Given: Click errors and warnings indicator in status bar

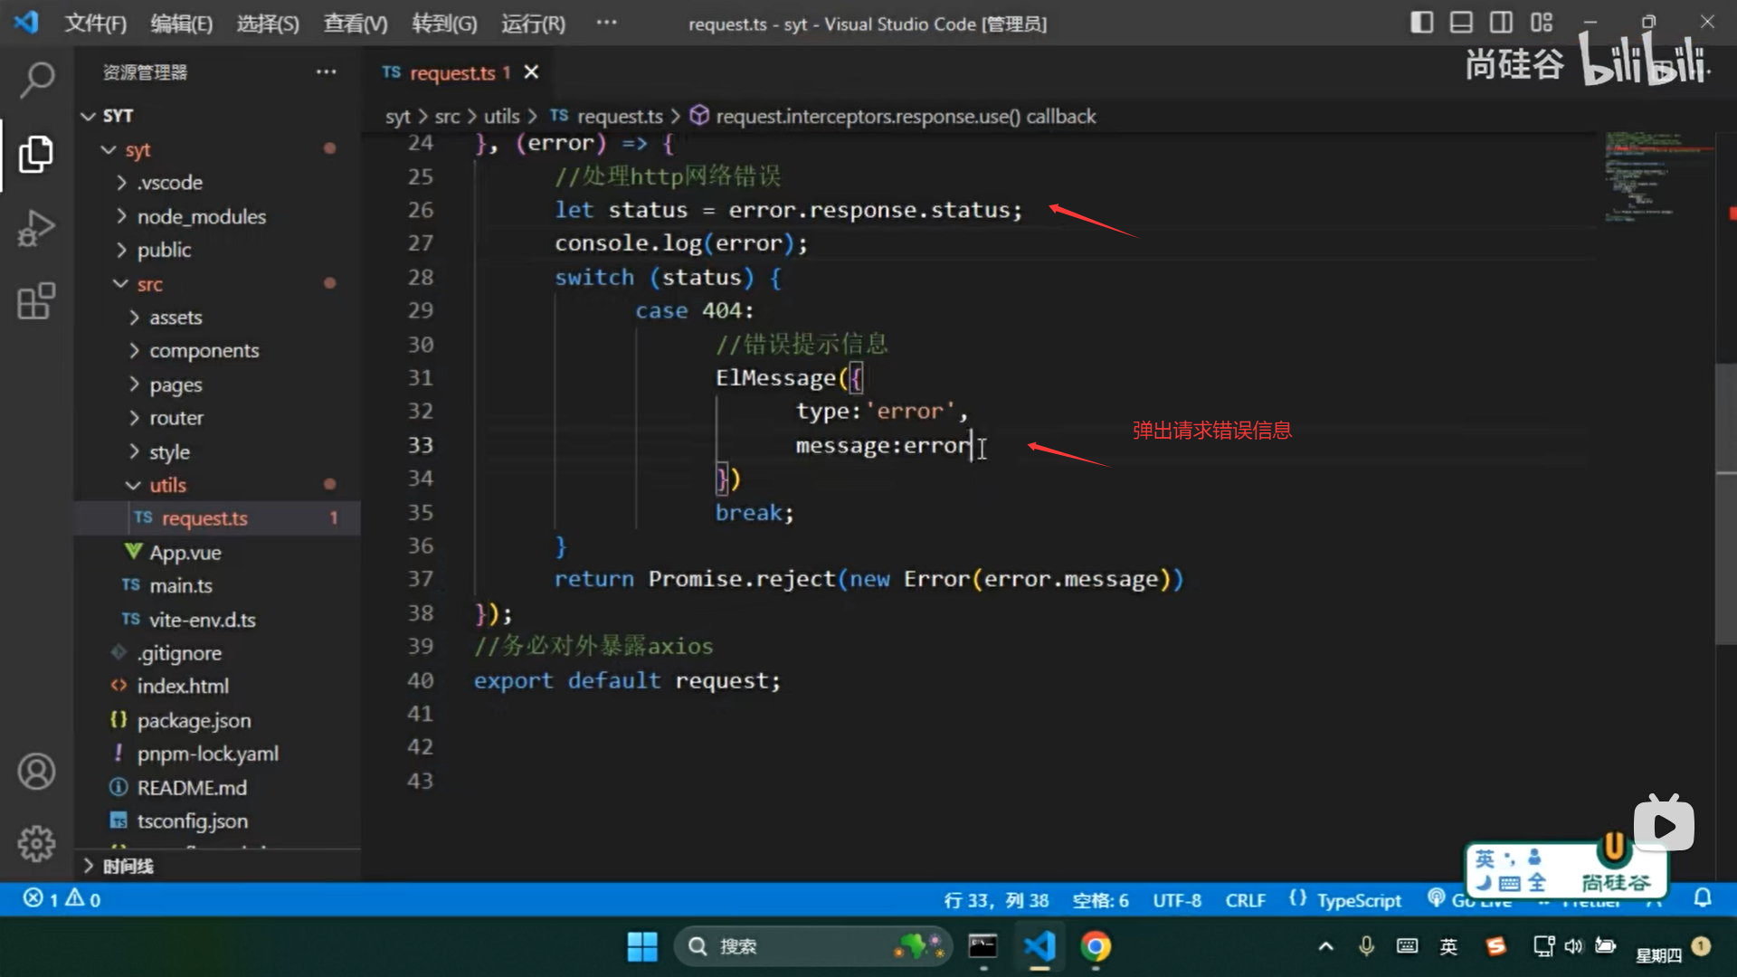Looking at the screenshot, I should 62,898.
